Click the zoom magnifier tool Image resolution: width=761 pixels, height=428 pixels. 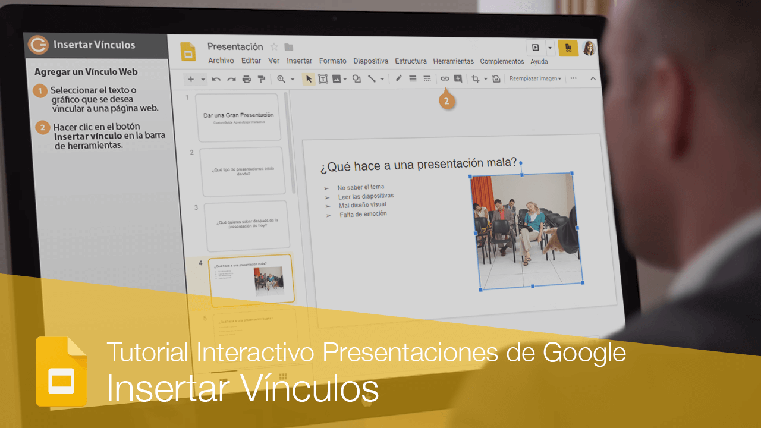pos(281,78)
